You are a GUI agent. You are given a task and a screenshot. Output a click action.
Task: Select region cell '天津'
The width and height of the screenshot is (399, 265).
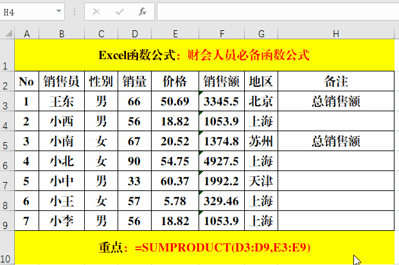(262, 181)
